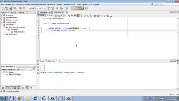
Task: Expand the HashSetExample project node
Action: tap(2, 18)
